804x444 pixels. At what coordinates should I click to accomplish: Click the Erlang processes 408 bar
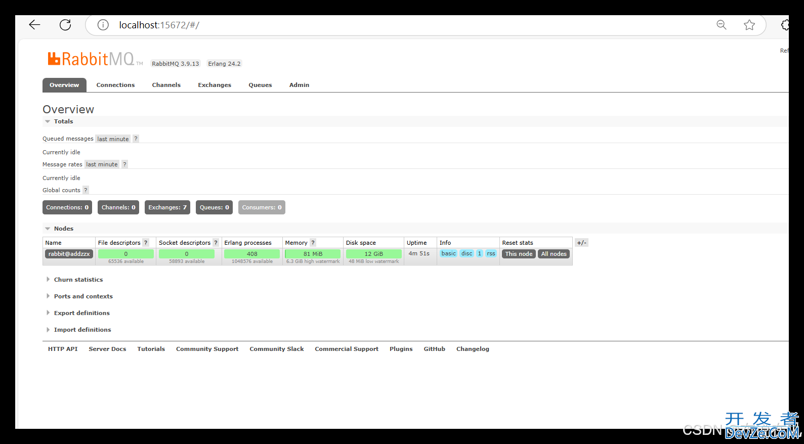click(252, 254)
